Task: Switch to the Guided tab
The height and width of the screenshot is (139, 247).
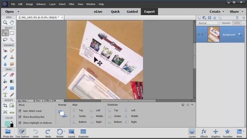Action: (132, 12)
